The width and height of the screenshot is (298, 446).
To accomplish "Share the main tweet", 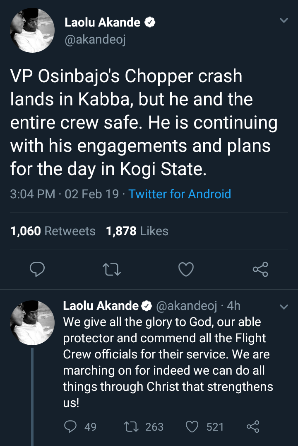I will click(x=260, y=270).
